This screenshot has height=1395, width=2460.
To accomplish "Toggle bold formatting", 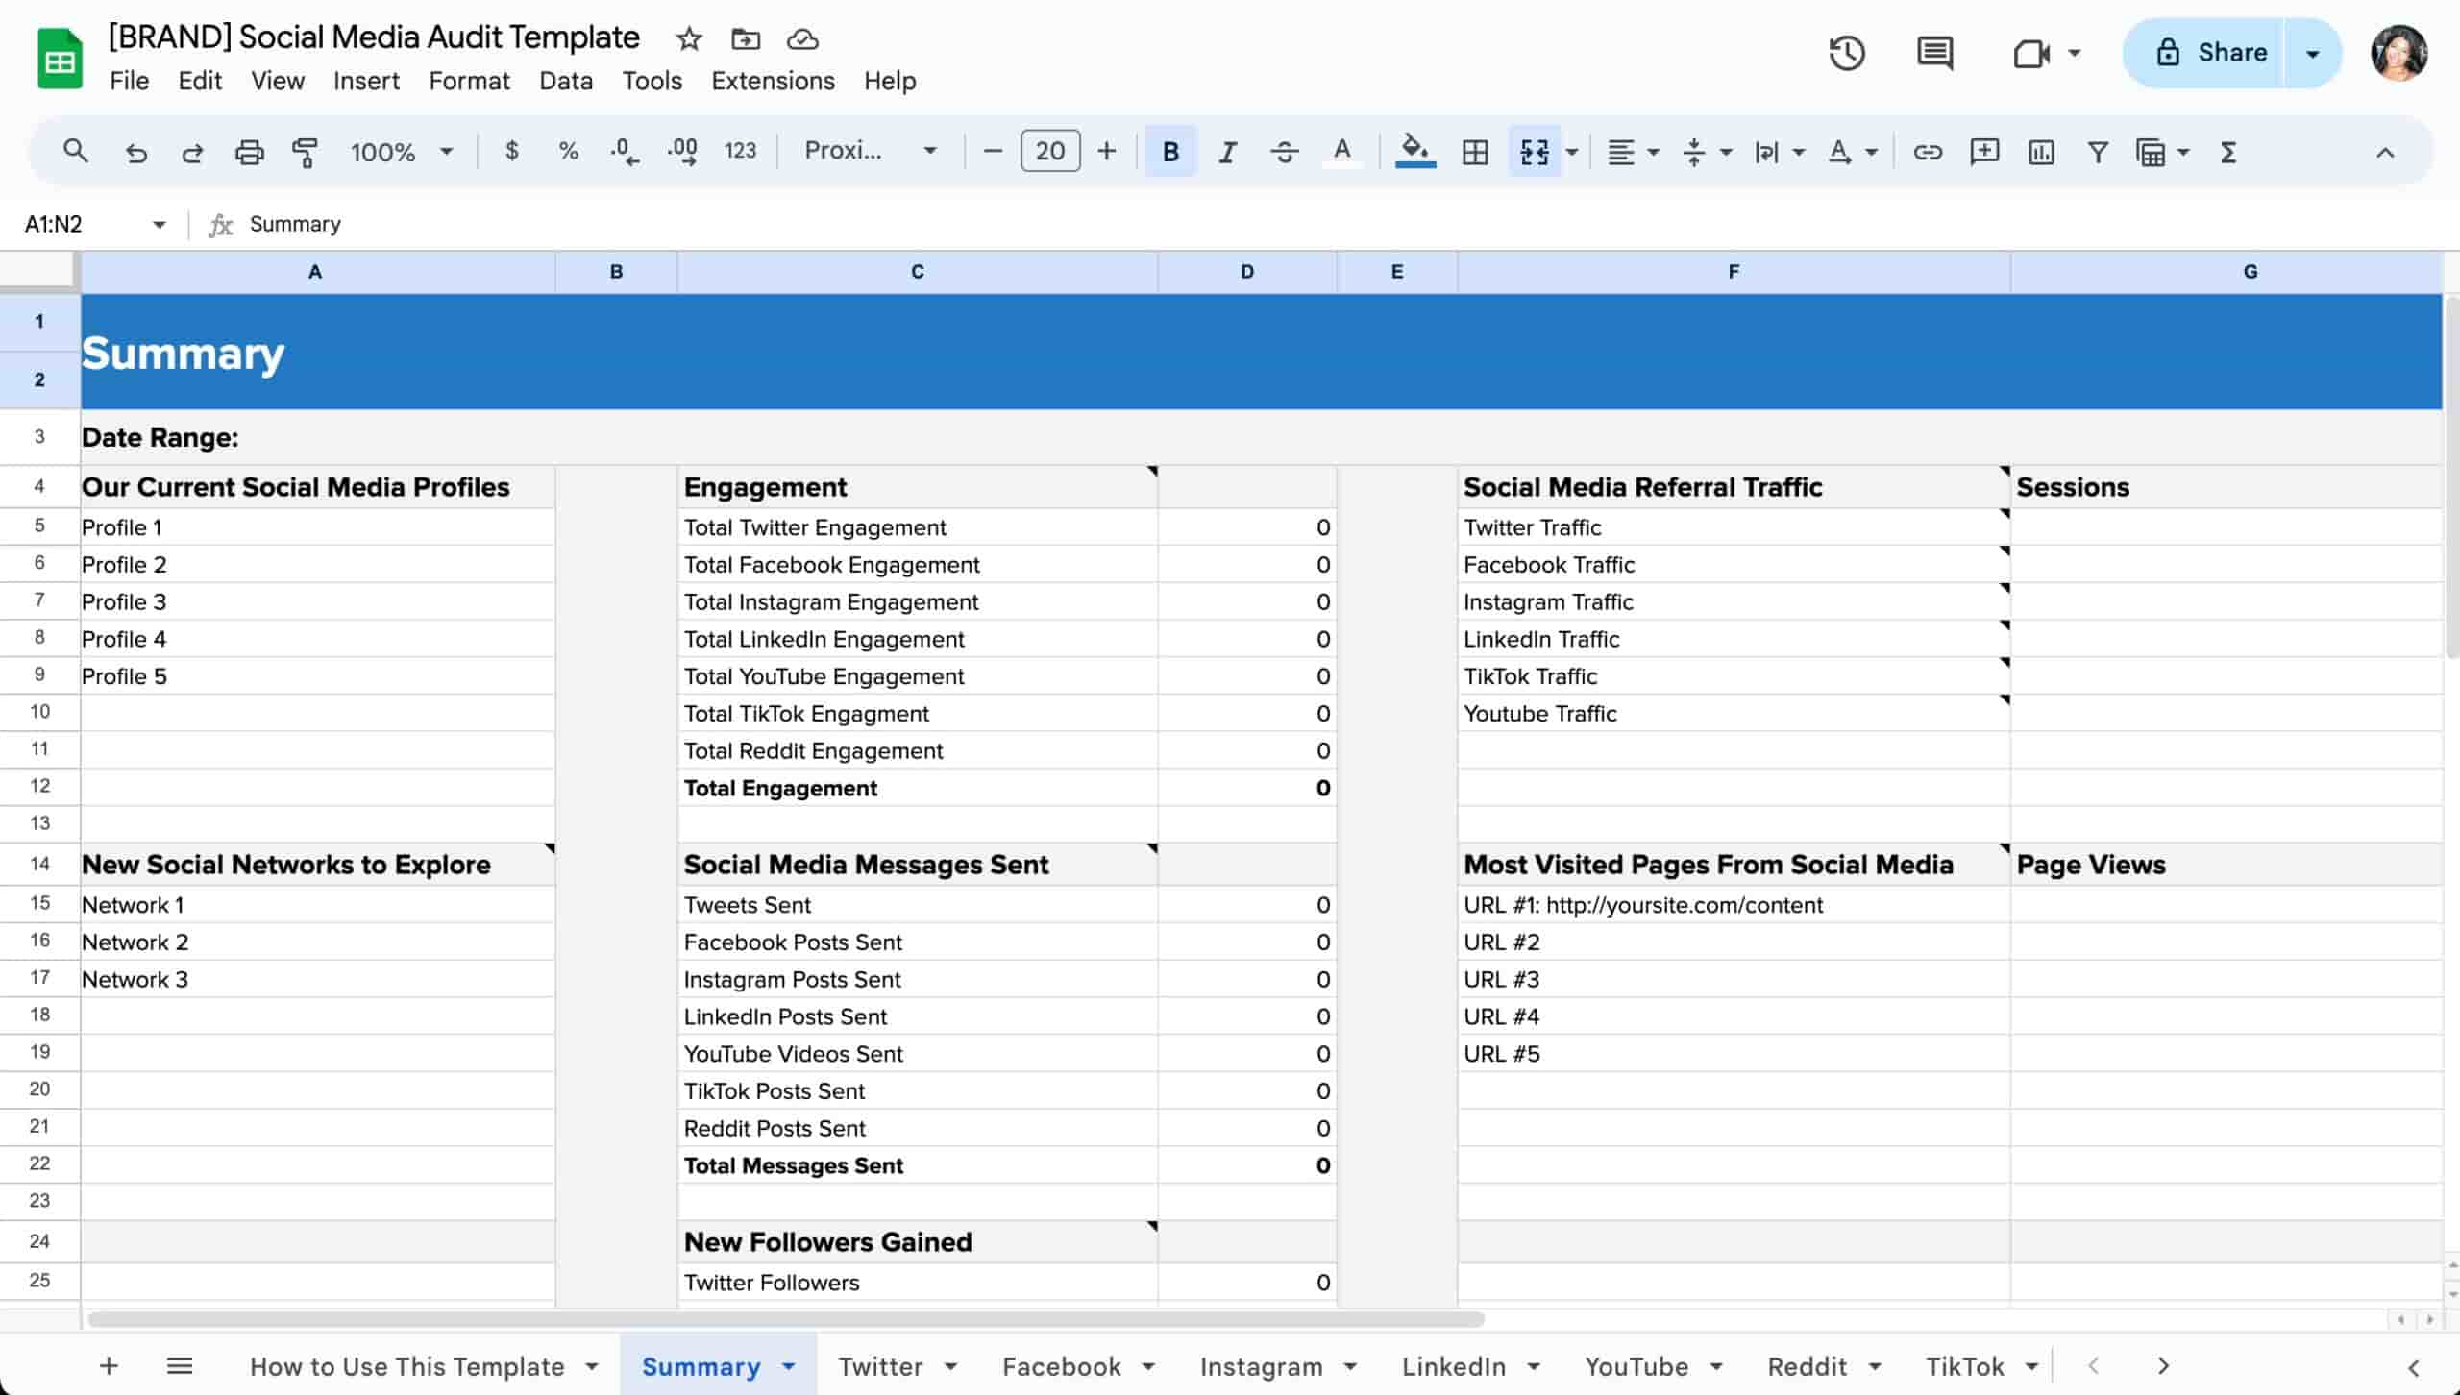I will (1170, 151).
